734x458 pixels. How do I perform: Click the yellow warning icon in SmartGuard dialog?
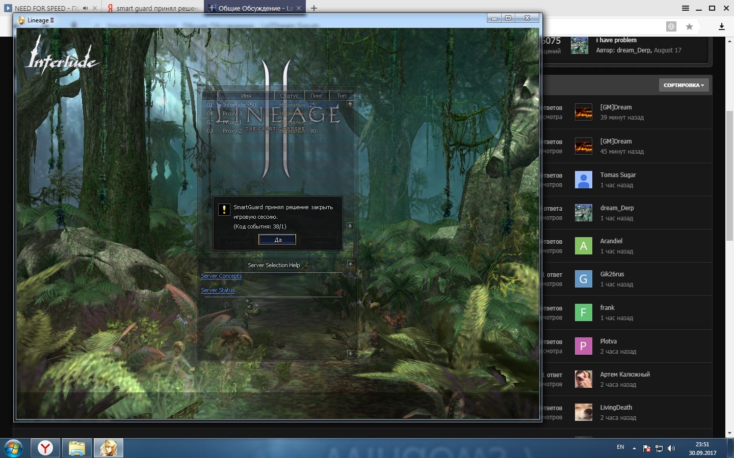click(x=224, y=209)
